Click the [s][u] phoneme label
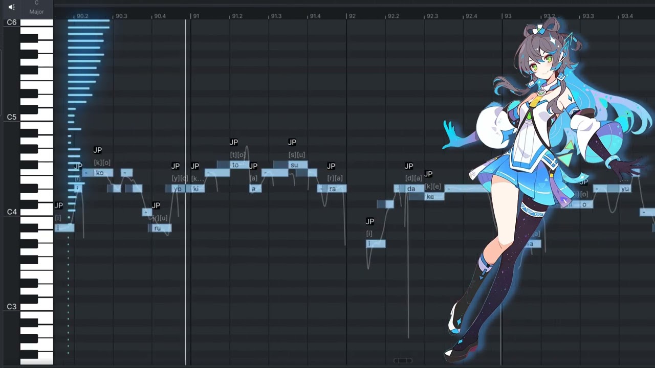The width and height of the screenshot is (655, 368). point(297,155)
